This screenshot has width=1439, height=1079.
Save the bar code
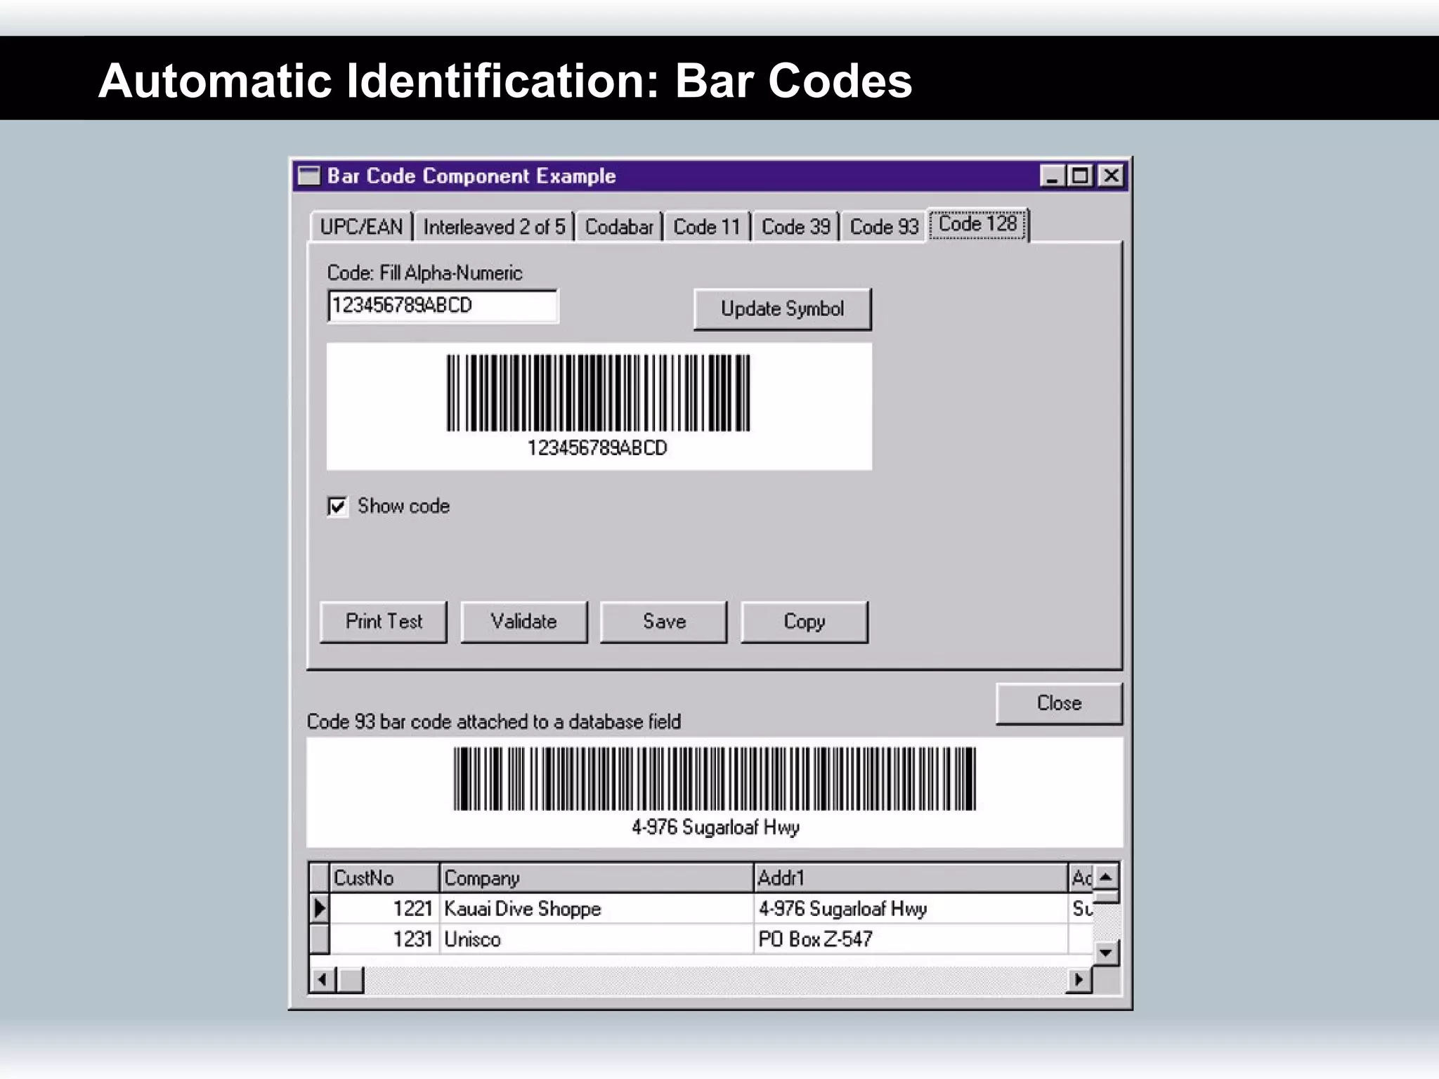click(x=664, y=622)
